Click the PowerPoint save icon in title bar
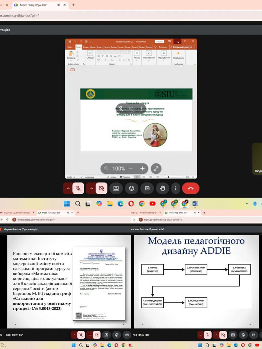This screenshot has width=262, height=349. point(70,41)
